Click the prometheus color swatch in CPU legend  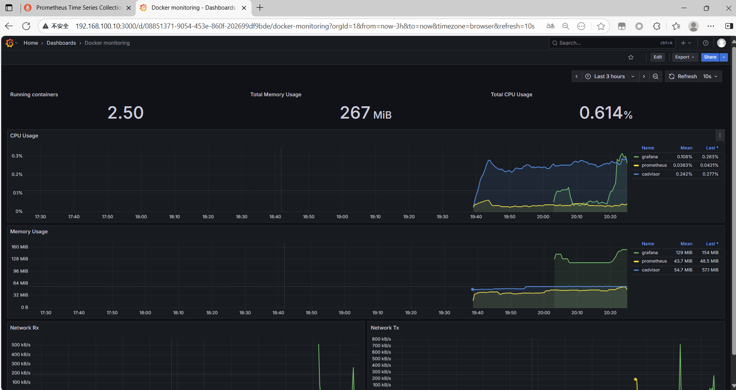click(636, 166)
